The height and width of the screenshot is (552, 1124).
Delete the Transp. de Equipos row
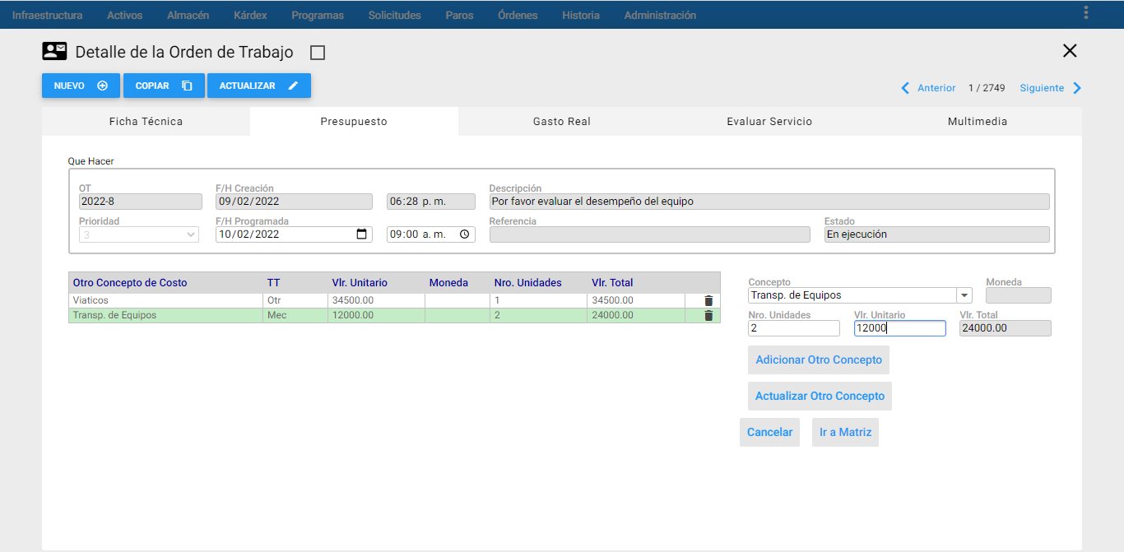pos(708,316)
